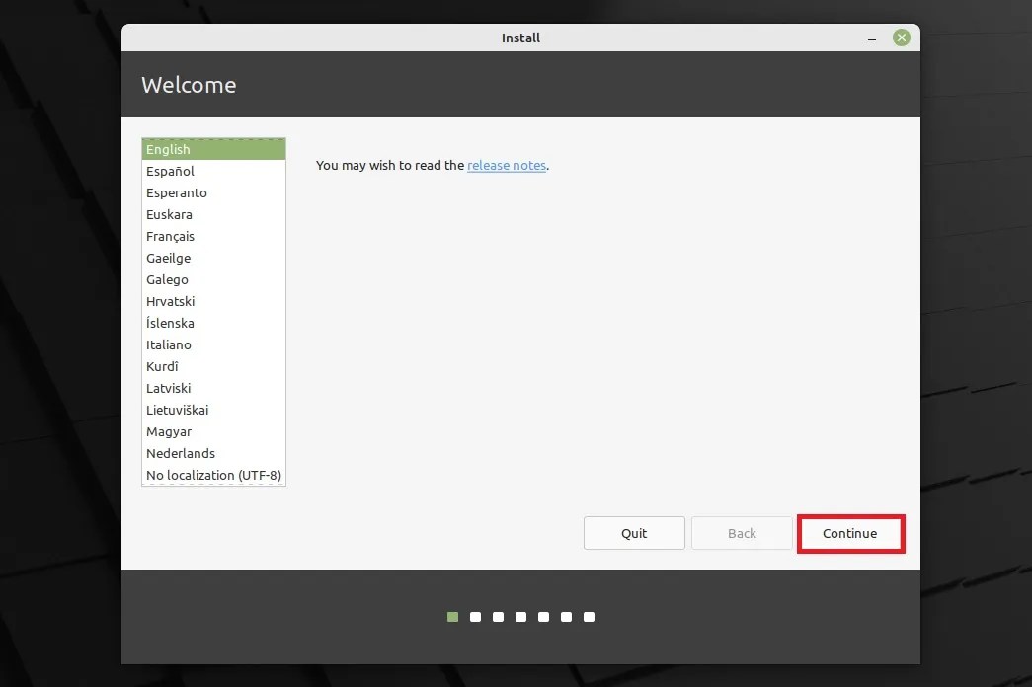This screenshot has width=1032, height=687.
Task: Click the Quit button
Action: (x=633, y=533)
